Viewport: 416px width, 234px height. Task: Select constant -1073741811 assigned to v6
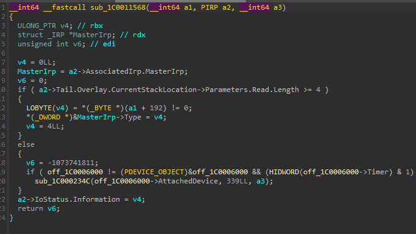71,163
